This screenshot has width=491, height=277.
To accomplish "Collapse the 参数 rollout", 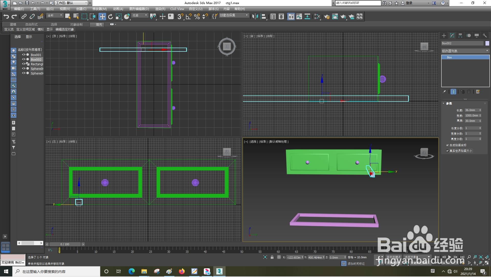I will click(x=449, y=103).
